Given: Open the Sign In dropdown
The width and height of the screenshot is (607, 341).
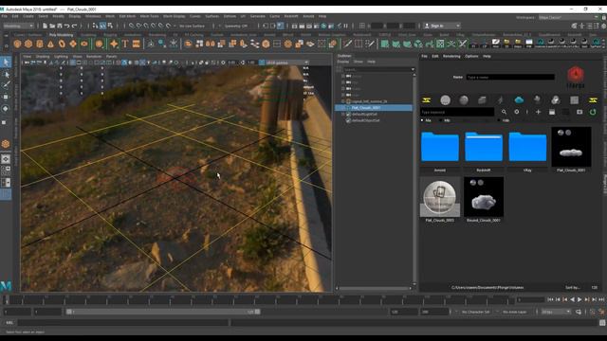Looking at the screenshot, I should pos(442,26).
